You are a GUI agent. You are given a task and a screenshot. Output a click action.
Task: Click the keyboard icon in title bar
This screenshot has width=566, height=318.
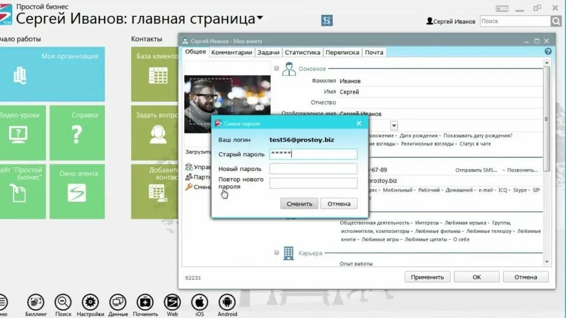click(502, 8)
